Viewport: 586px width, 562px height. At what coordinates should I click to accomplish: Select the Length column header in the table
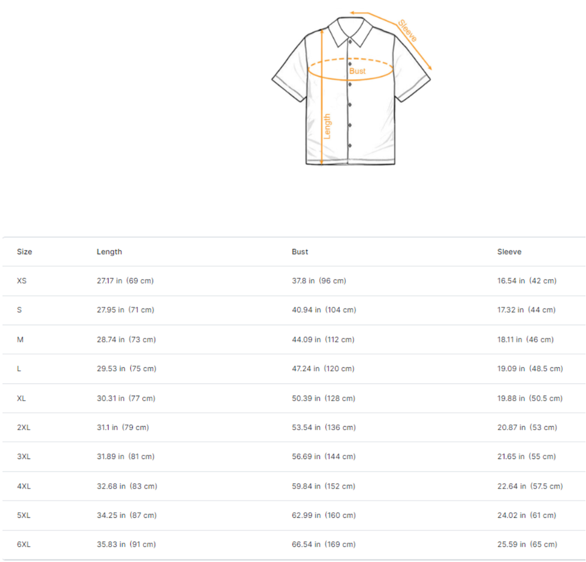(109, 252)
